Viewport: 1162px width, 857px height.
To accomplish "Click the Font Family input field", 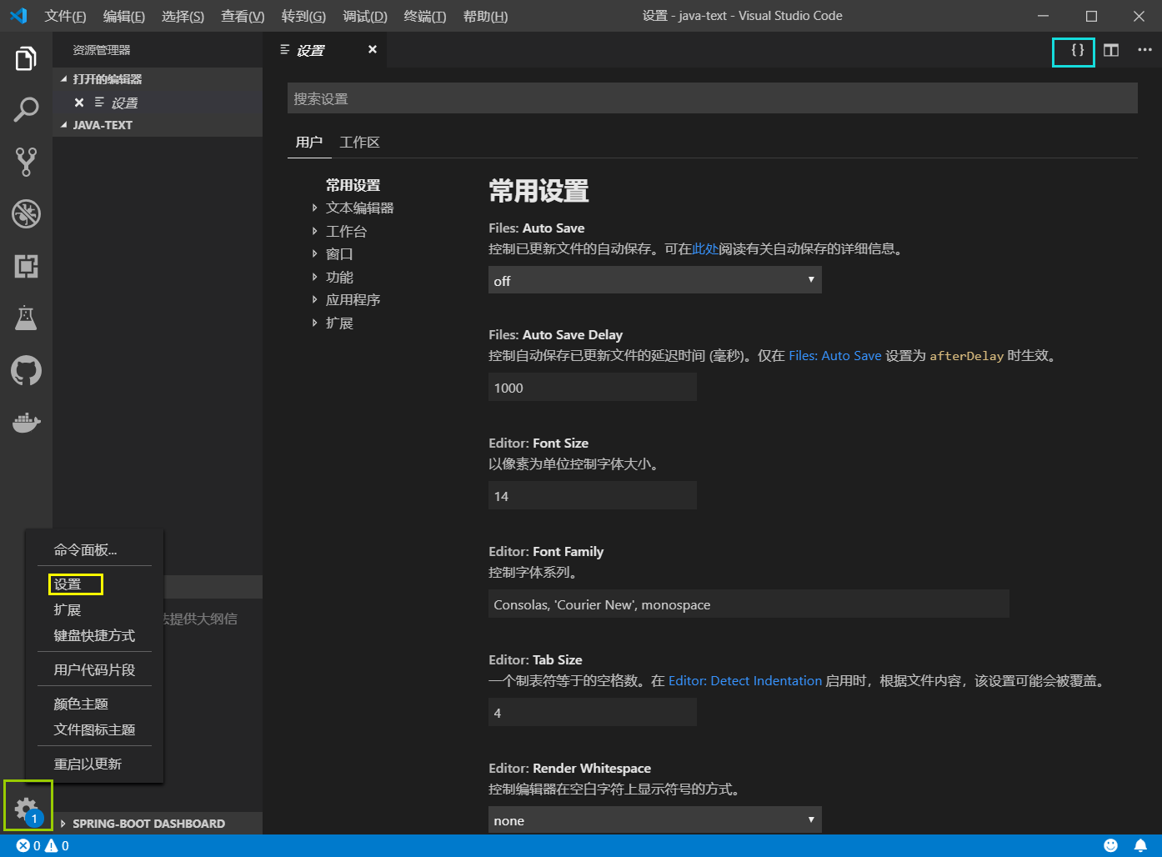I will pyautogui.click(x=749, y=604).
